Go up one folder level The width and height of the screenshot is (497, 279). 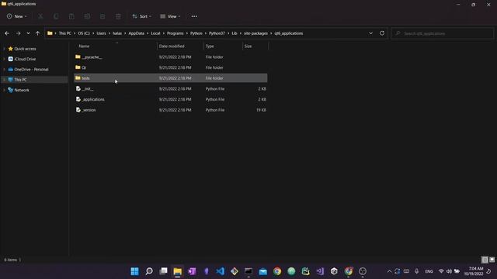[37, 33]
